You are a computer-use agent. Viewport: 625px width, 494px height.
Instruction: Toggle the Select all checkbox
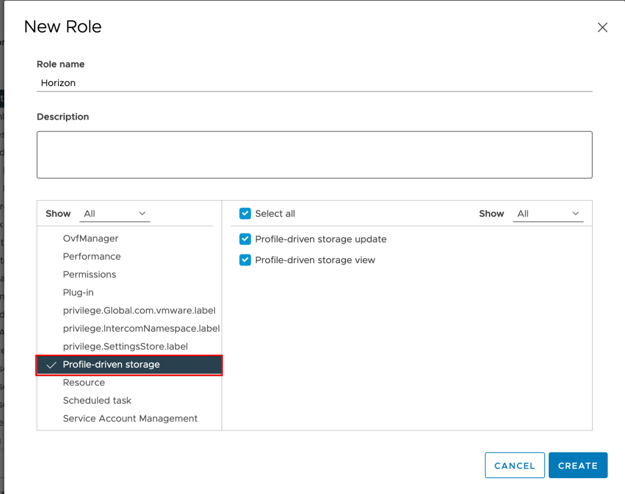click(x=245, y=214)
